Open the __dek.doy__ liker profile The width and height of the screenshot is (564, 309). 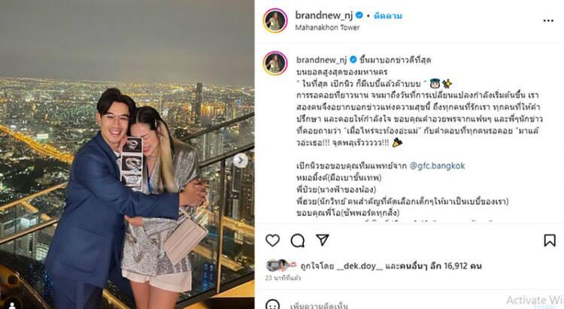[x=359, y=266]
